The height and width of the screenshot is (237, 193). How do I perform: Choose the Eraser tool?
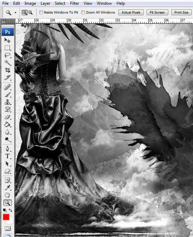[7, 117]
